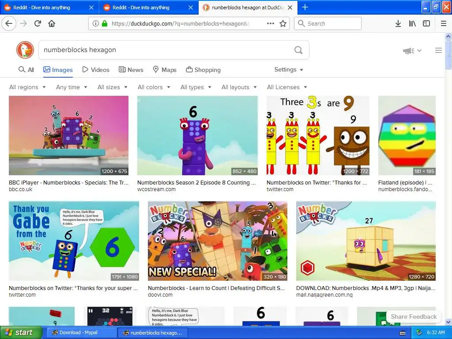Expand the All types filter
Viewport: 452px width, 339px height.
(x=196, y=87)
